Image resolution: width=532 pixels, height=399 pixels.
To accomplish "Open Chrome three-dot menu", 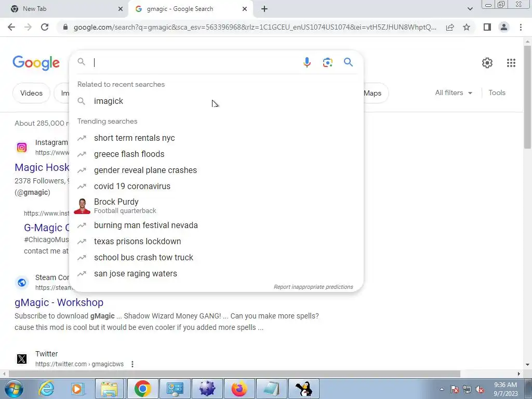I will tap(521, 27).
